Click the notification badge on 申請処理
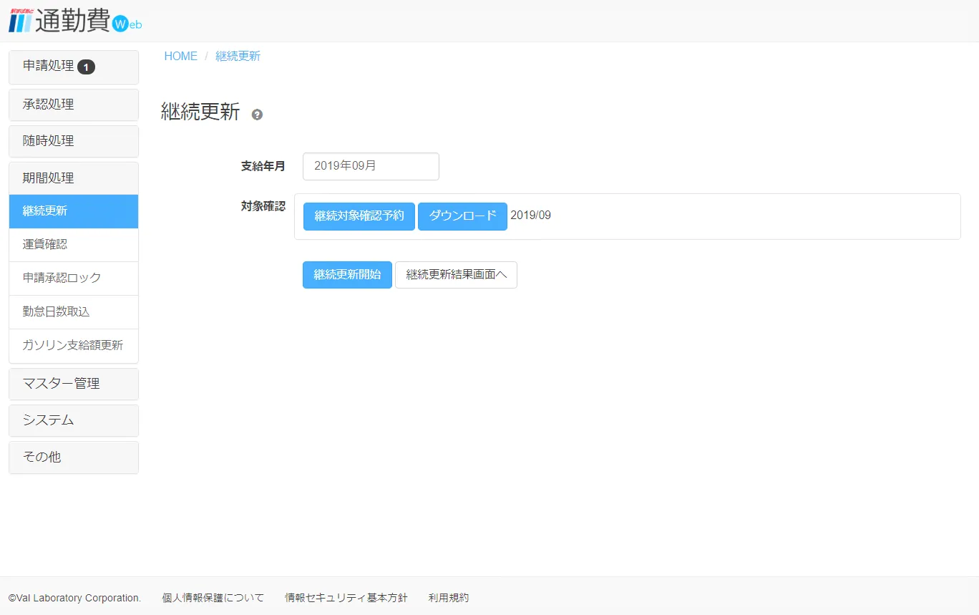The image size is (979, 615). pos(86,67)
